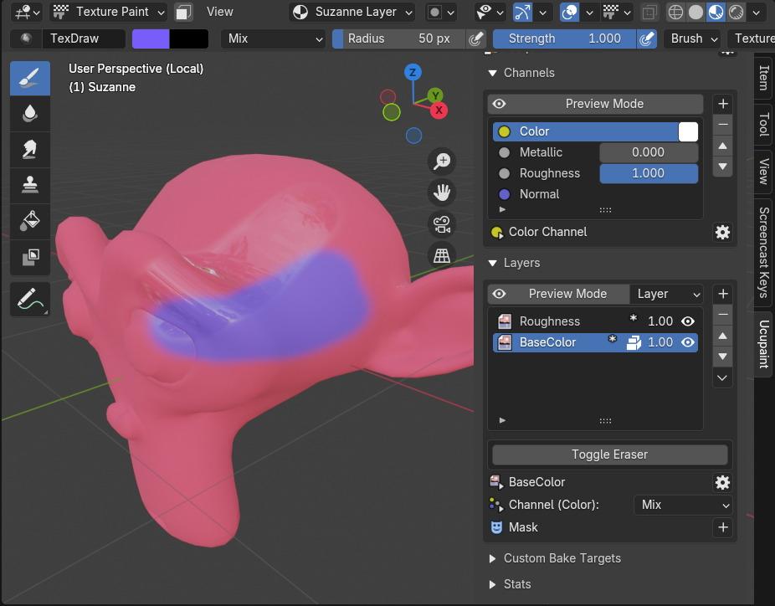Click the Z axis gizmo handle

click(413, 73)
